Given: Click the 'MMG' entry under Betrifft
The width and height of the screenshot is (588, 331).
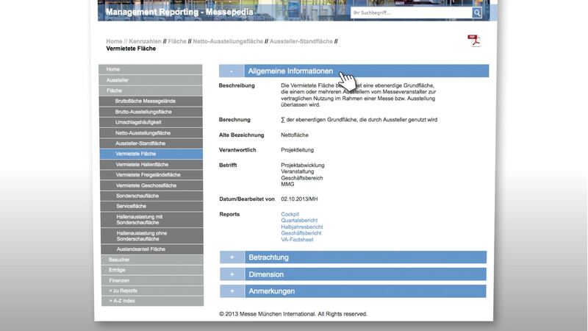Looking at the screenshot, I should tap(287, 185).
